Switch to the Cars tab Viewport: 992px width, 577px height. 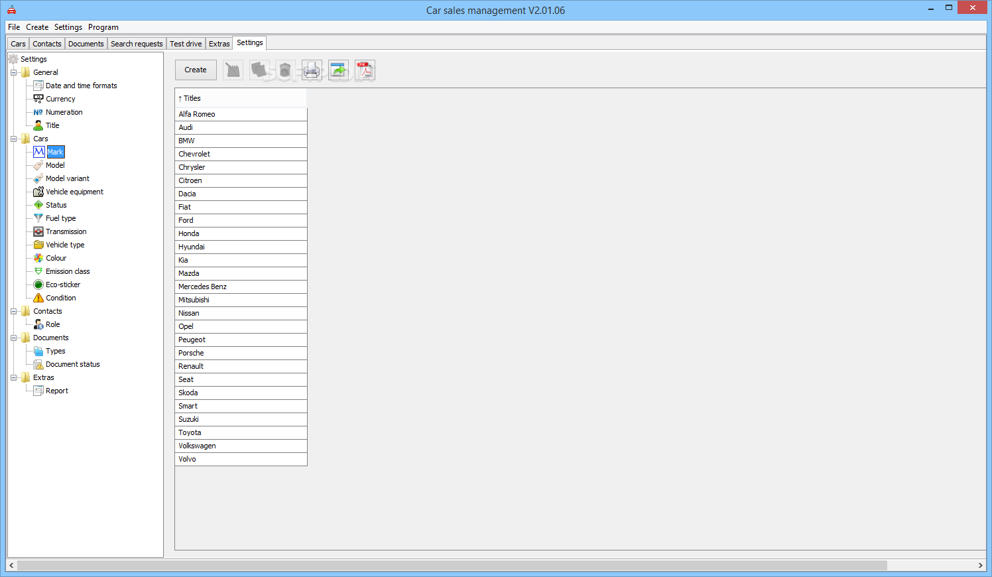click(x=18, y=44)
